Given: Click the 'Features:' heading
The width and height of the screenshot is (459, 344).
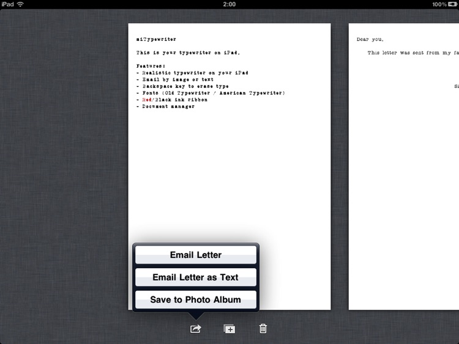Looking at the screenshot, I should 151,66.
